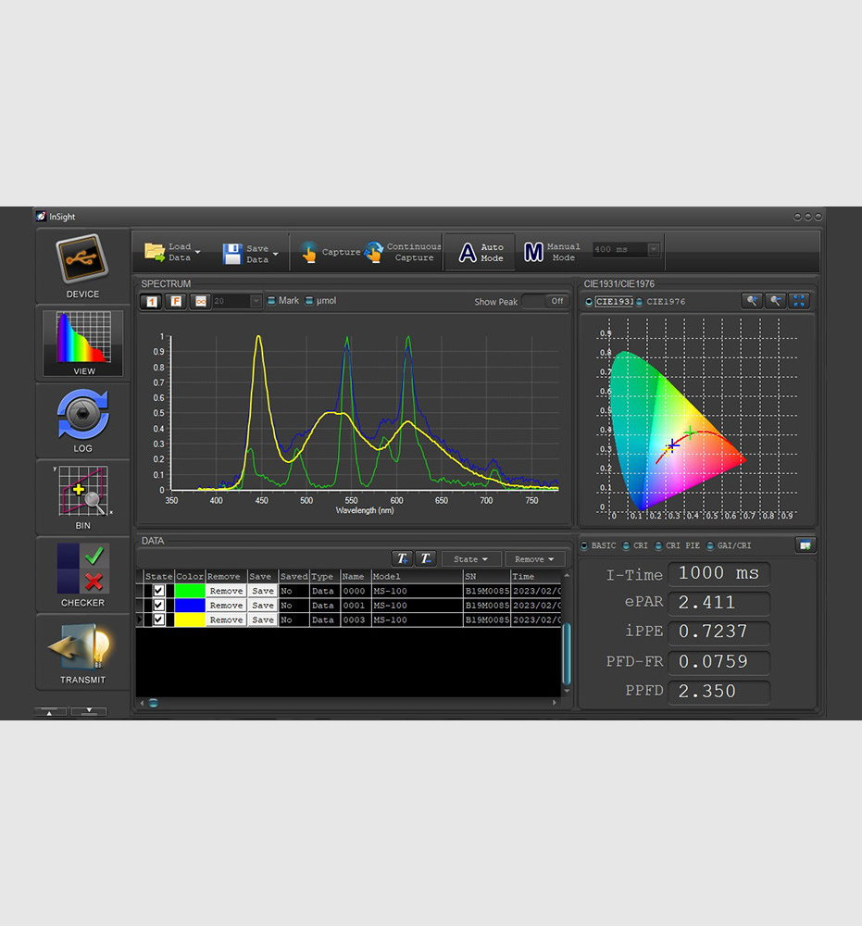Screen dimensions: 862x926
Task: Select the CIE1976 radio option
Action: (x=641, y=302)
